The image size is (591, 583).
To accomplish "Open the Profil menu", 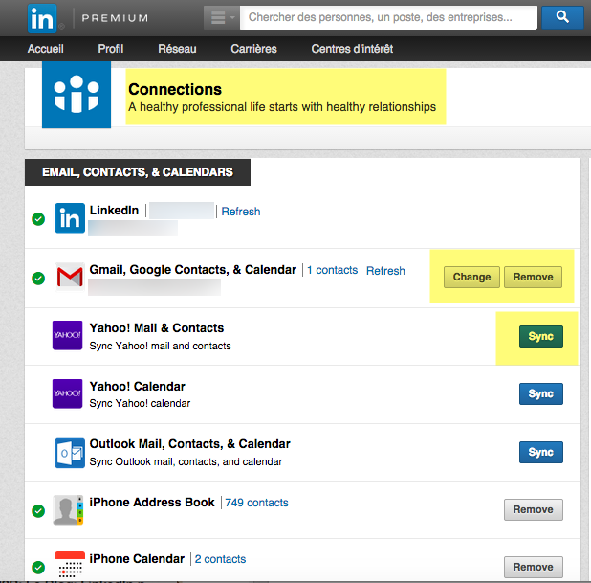I will [x=110, y=49].
